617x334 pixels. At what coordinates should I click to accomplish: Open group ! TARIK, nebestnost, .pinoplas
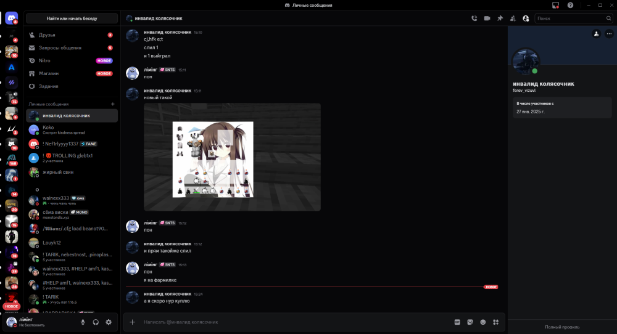coord(72,256)
